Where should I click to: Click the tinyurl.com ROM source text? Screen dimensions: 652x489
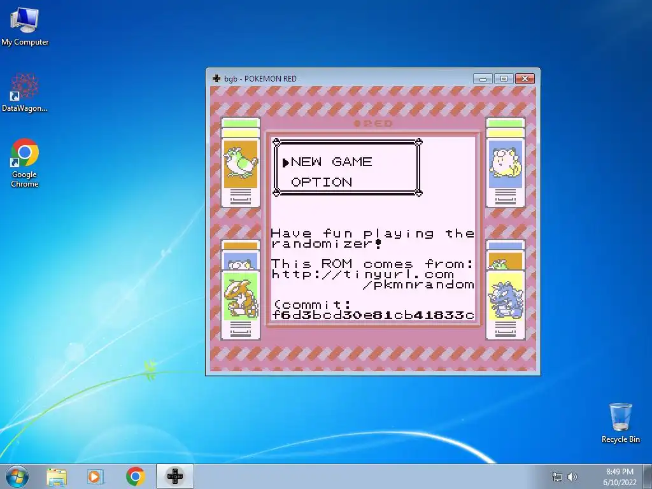point(362,274)
